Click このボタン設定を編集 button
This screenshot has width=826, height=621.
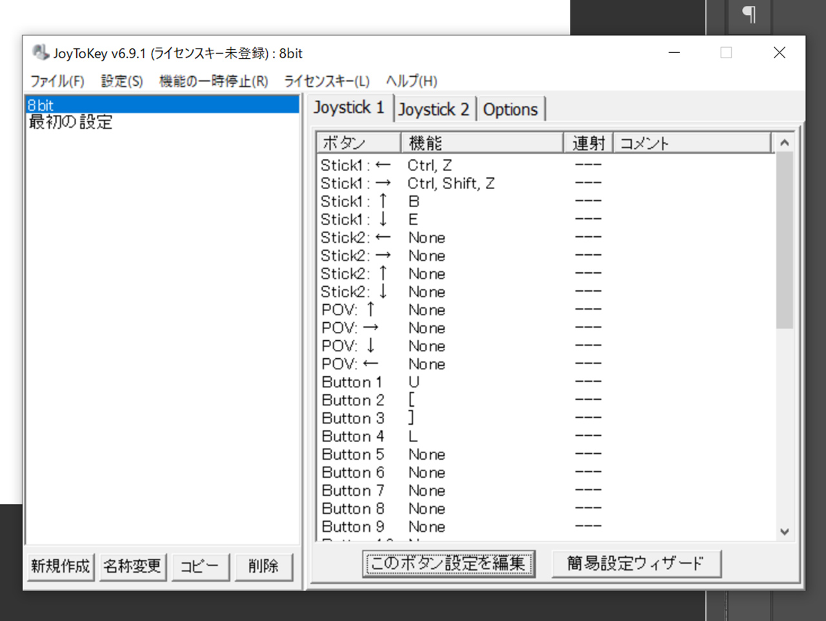point(448,564)
